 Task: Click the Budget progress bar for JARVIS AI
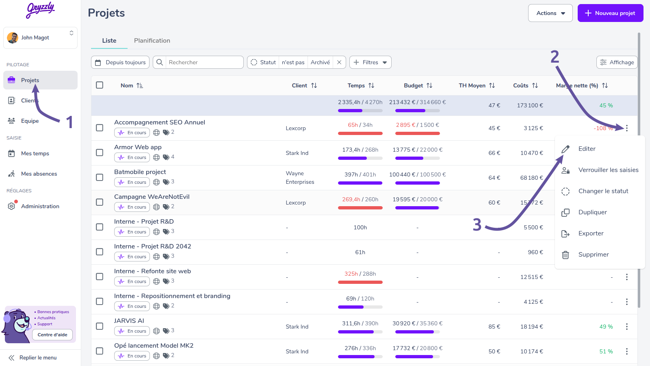[418, 332]
